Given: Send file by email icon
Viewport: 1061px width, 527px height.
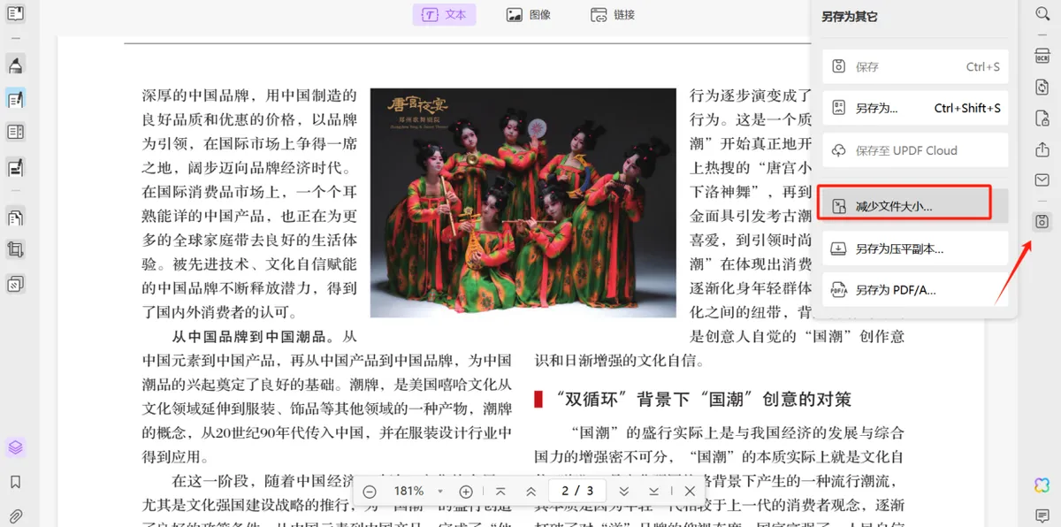Looking at the screenshot, I should (1042, 180).
